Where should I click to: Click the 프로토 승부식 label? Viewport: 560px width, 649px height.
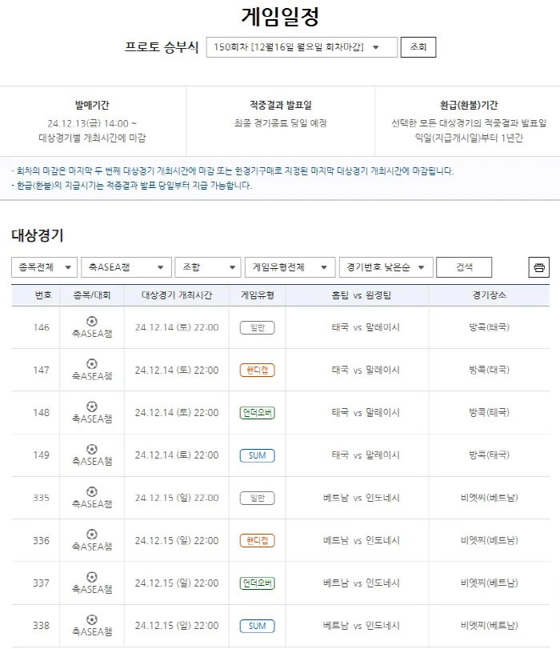pos(162,46)
